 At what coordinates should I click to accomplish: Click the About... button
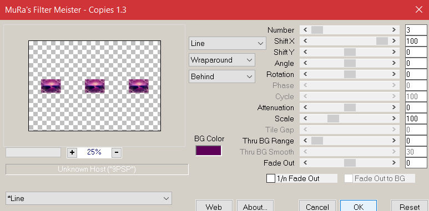[x=255, y=206]
